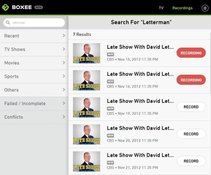Click "CBS • Nov 20, 2012 11:35 PM" text

point(132,140)
